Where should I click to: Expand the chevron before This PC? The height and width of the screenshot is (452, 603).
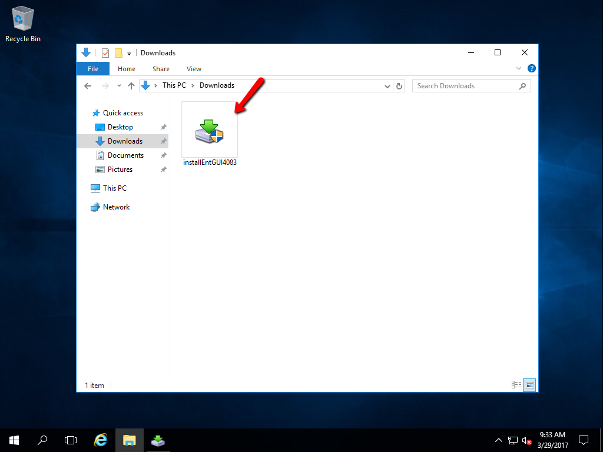[155, 86]
